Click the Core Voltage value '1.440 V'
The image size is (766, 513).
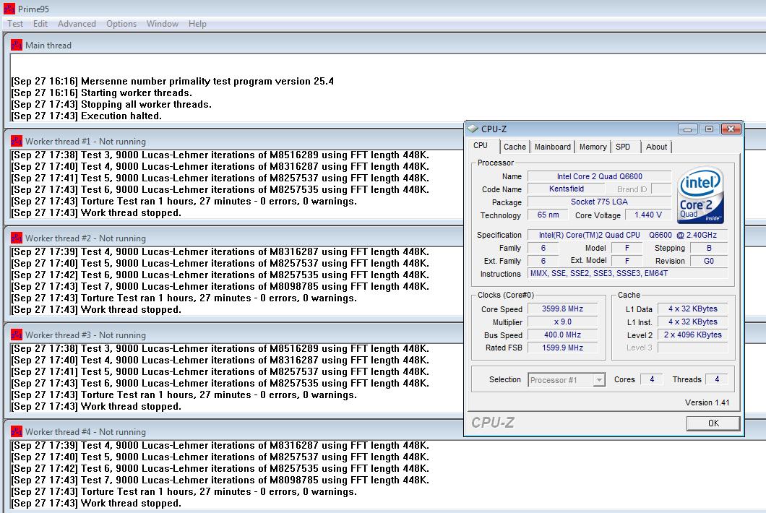[x=647, y=215]
